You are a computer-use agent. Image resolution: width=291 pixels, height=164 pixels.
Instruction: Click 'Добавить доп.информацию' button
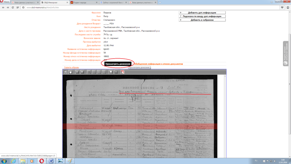point(202,13)
